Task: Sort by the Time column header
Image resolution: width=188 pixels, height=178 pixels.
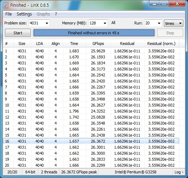Action: click(x=74, y=44)
